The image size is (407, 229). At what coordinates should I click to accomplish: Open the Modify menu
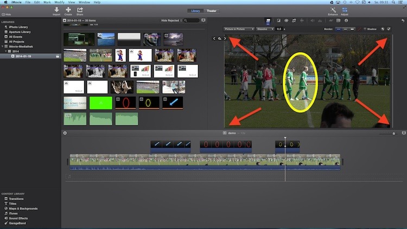coord(59,2)
